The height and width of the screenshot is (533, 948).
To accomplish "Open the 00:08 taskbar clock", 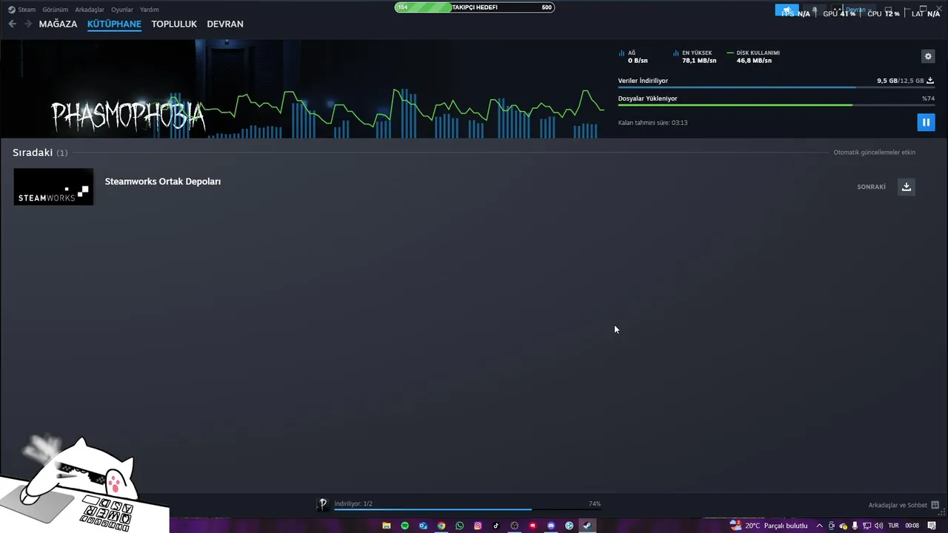I will point(912,526).
